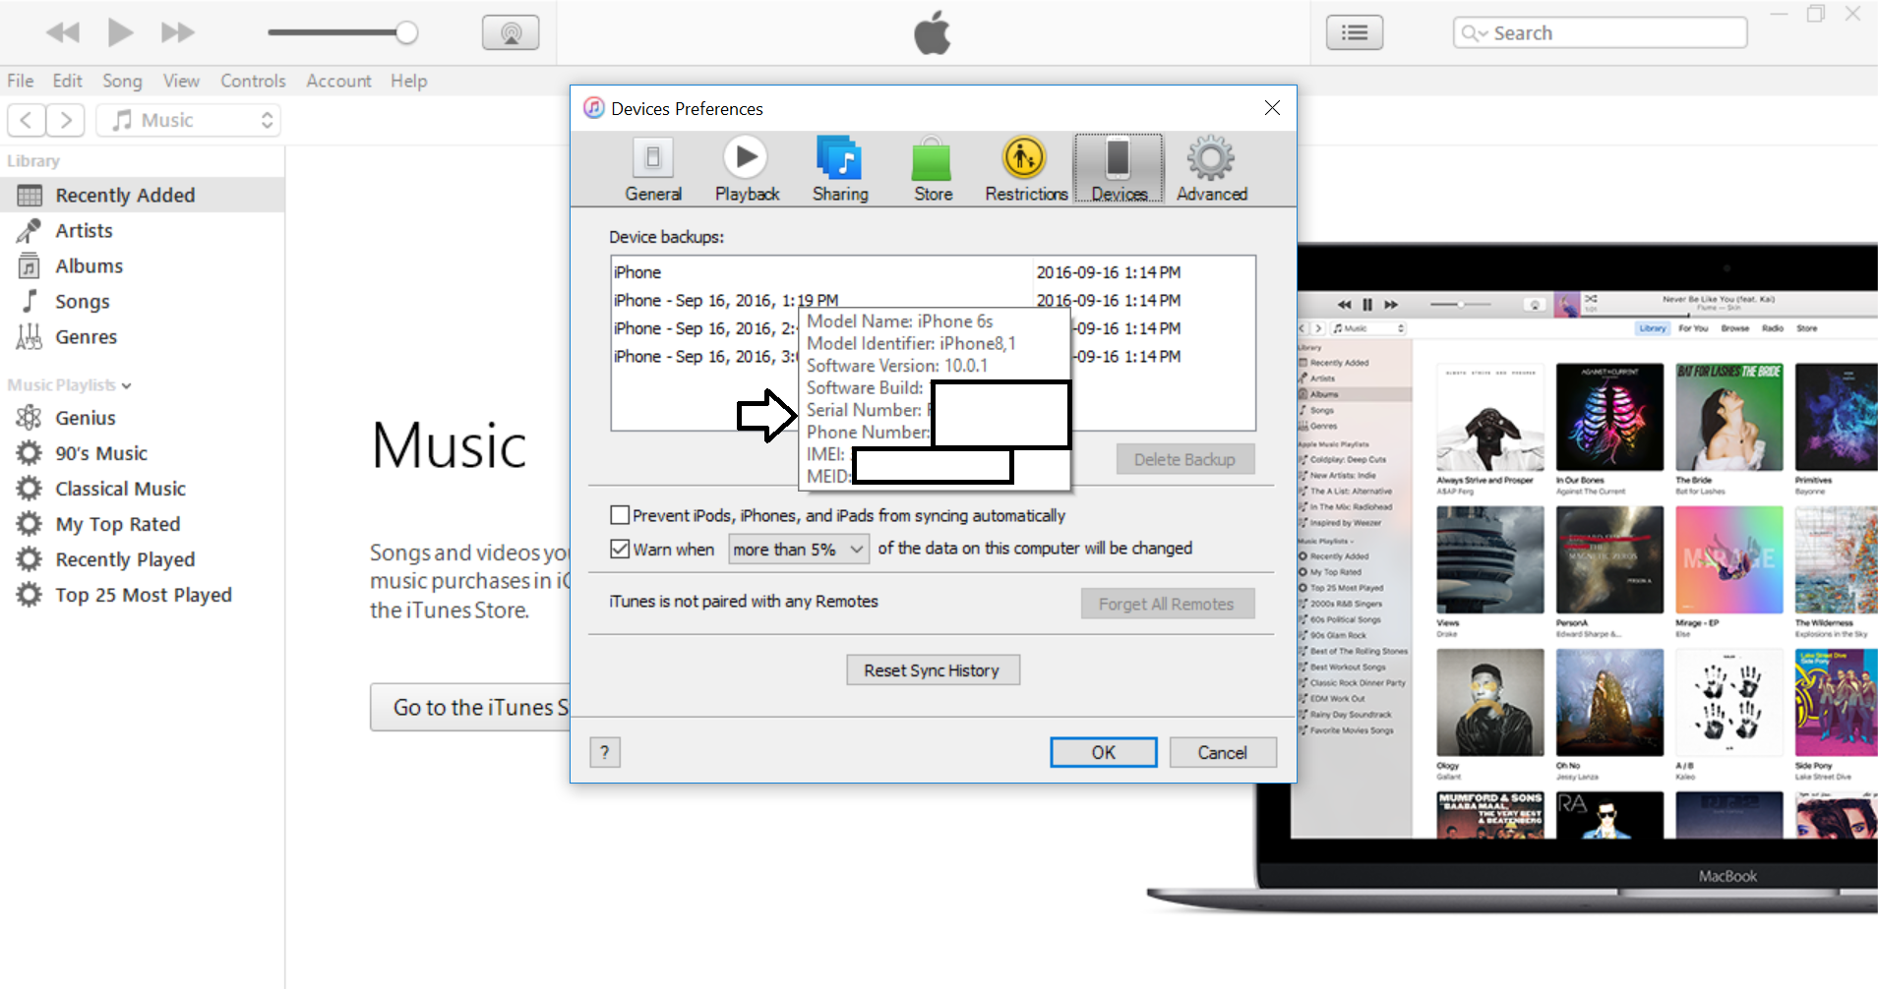Confirm preferences with the OK button
The image size is (1878, 989).
tap(1103, 752)
